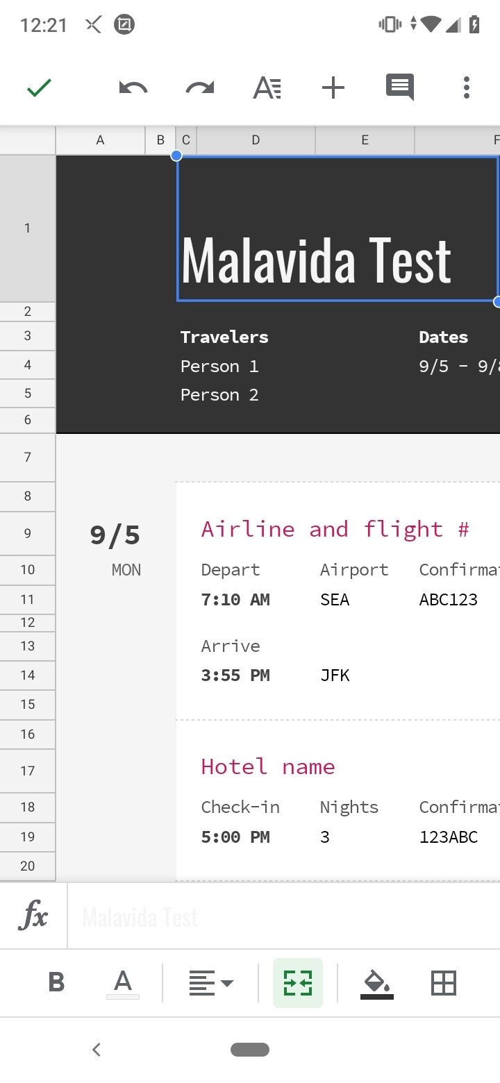This screenshot has height=1083, width=500.
Task: Change the text color
Action: coord(123,982)
